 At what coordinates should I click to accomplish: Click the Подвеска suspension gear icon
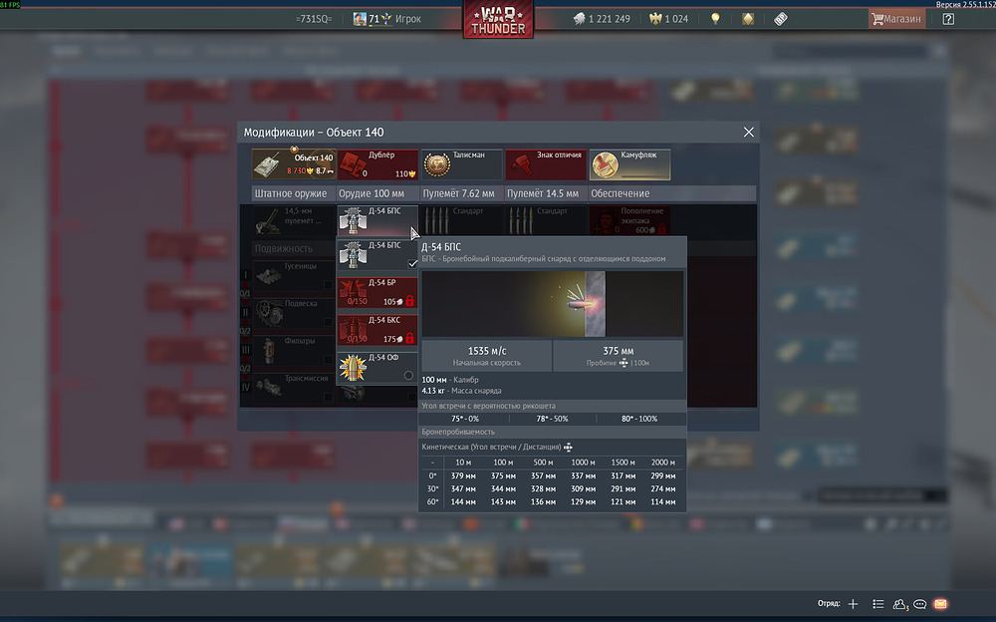click(x=269, y=313)
